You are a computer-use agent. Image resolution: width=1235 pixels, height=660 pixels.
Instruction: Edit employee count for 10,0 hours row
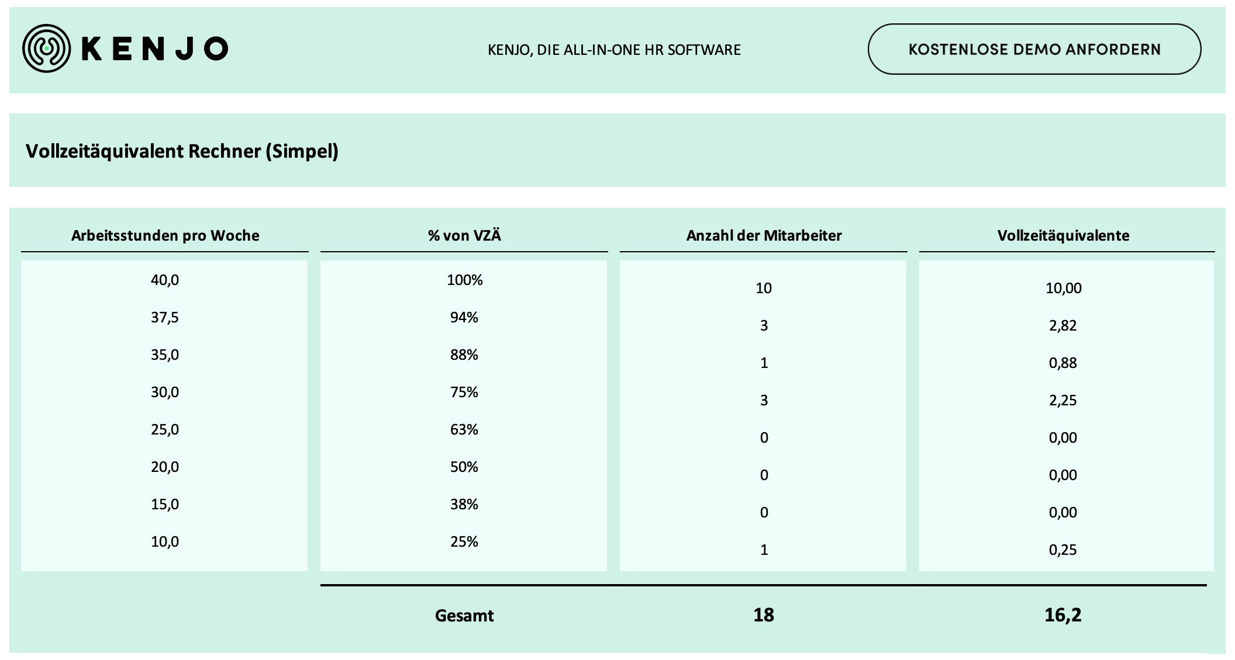764,550
